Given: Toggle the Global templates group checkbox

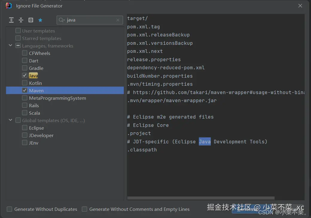Looking at the screenshot, I should (18, 120).
